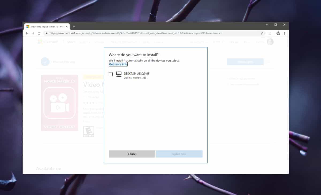Tick the DESKTOP-U63Q9MF device checkbox
The width and height of the screenshot is (321, 195).
(111, 74)
